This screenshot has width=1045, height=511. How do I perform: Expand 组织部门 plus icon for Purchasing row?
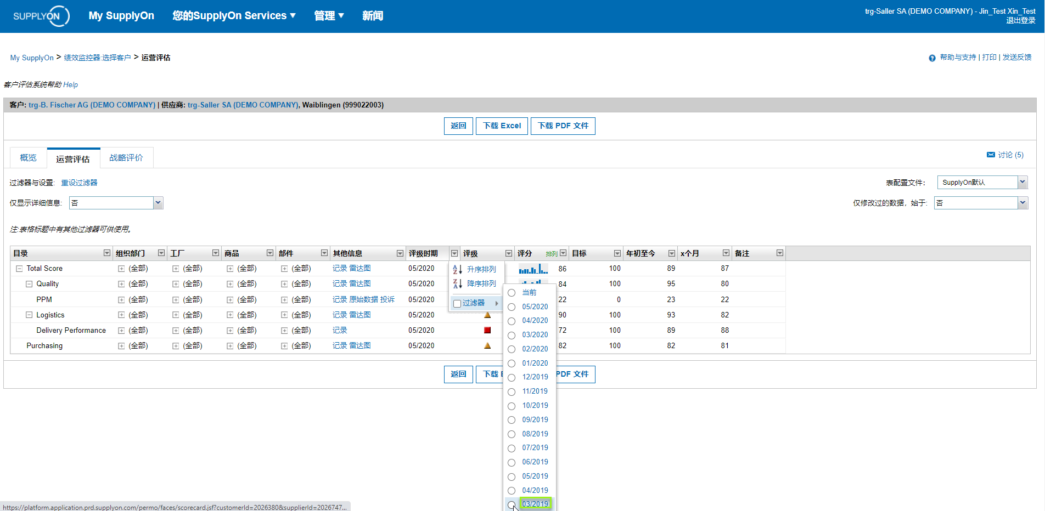coord(121,346)
